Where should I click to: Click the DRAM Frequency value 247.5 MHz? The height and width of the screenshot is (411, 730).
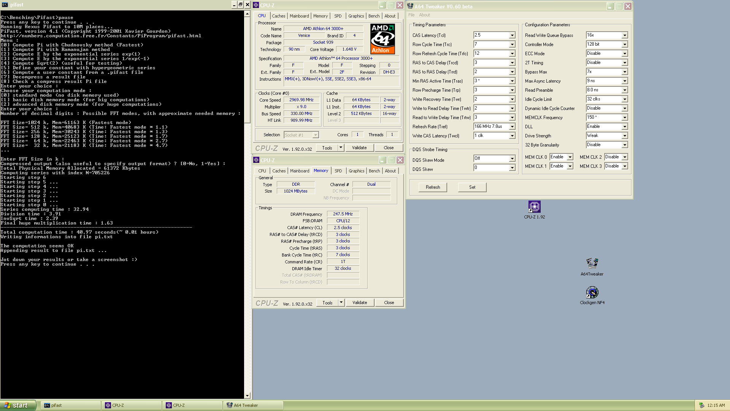click(x=343, y=214)
